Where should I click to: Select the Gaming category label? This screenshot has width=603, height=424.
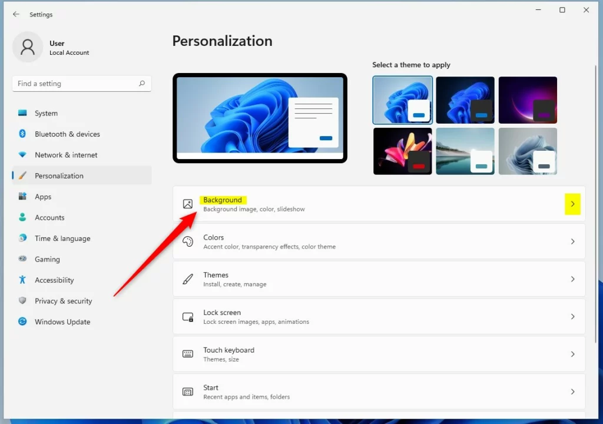47,259
